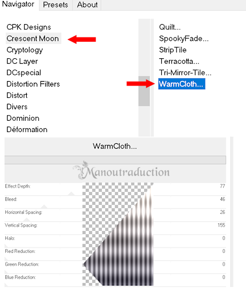Choose the CPK Designs category
This screenshot has width=246, height=294.
29,27
